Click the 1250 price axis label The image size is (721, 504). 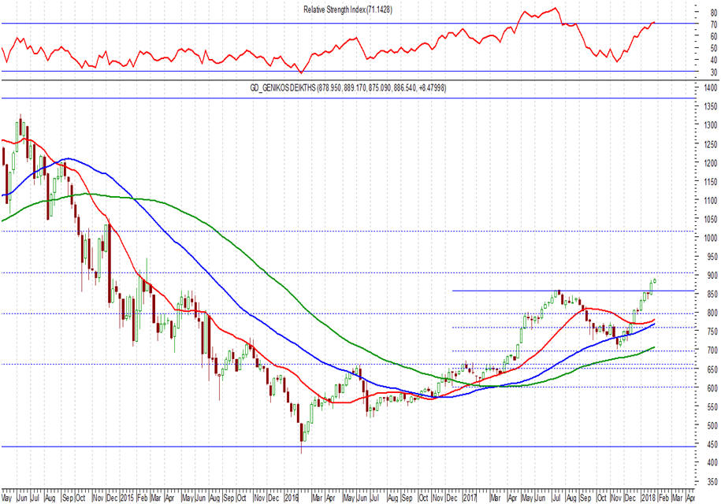tap(711, 145)
